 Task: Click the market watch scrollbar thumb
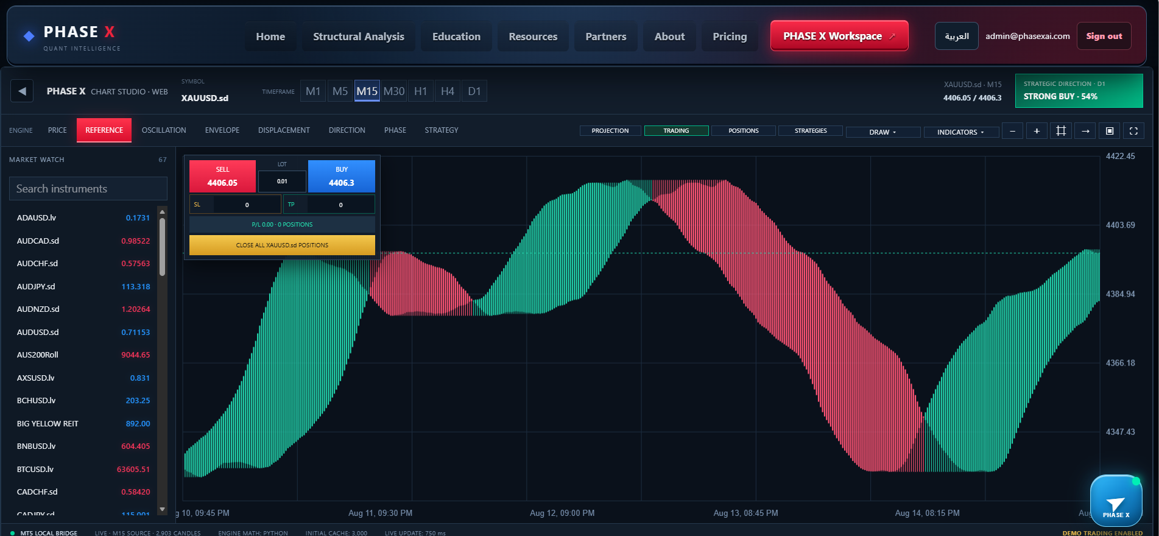tap(162, 247)
